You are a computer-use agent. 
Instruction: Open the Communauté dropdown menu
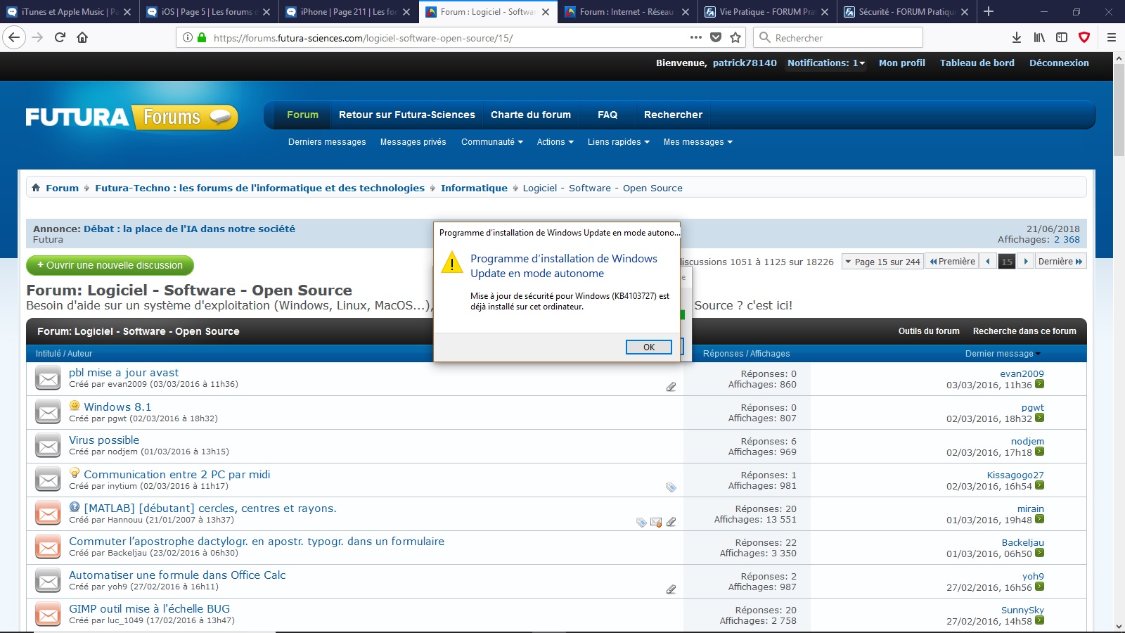[492, 142]
